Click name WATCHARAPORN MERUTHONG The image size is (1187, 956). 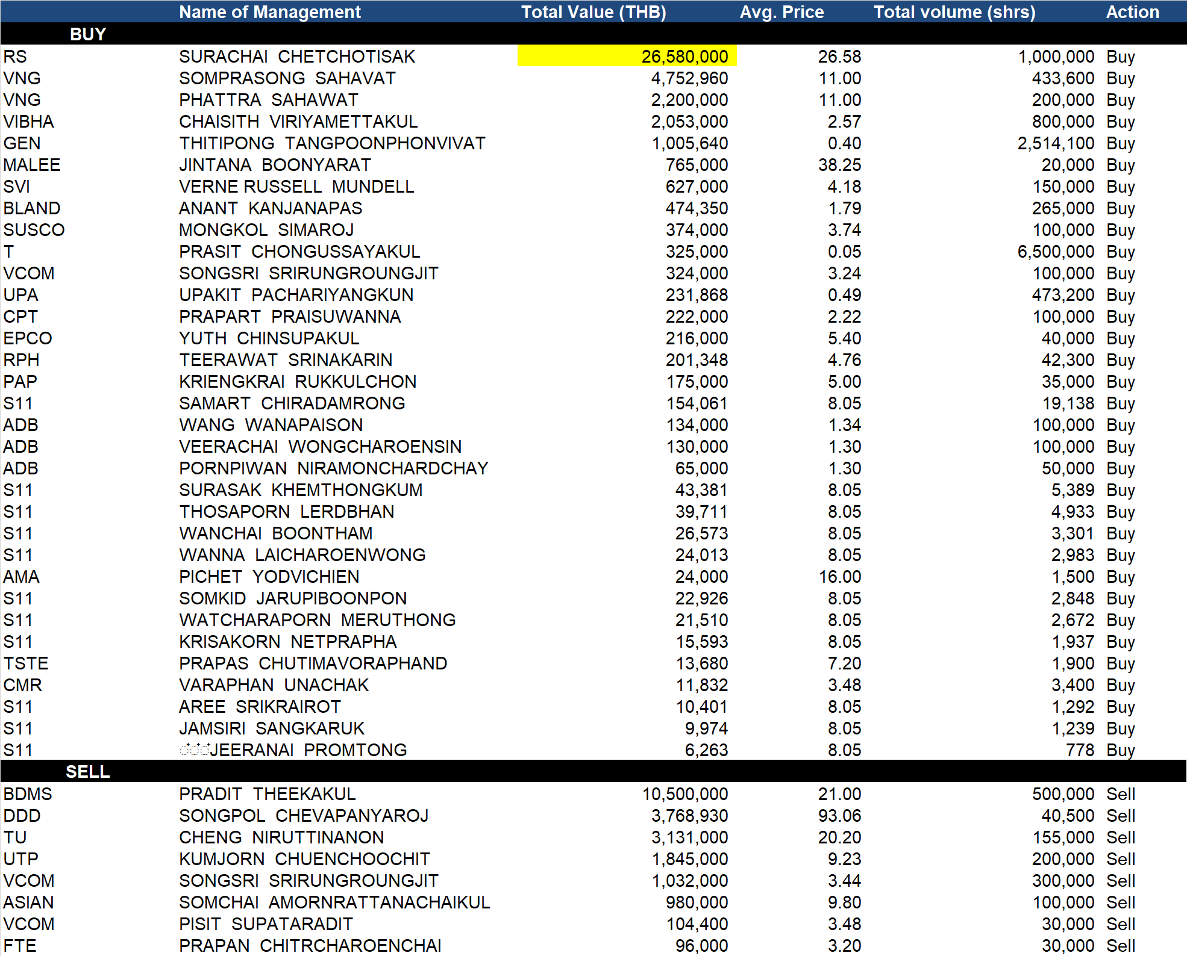(x=318, y=620)
